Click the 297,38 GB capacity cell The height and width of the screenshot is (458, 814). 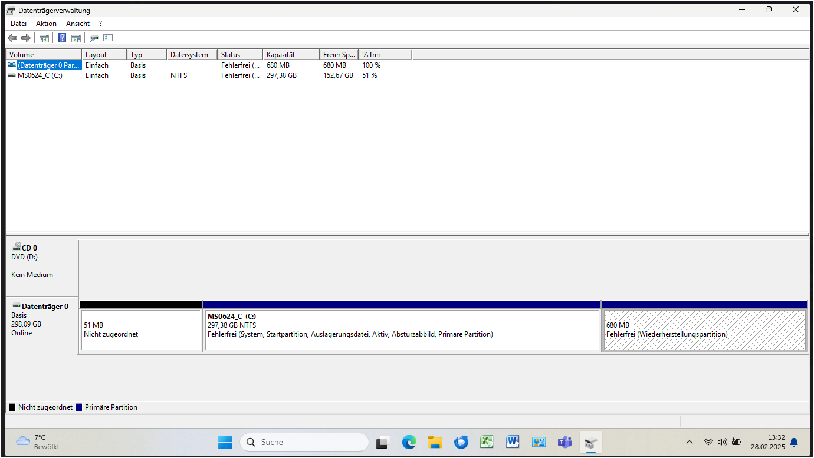[x=281, y=75]
